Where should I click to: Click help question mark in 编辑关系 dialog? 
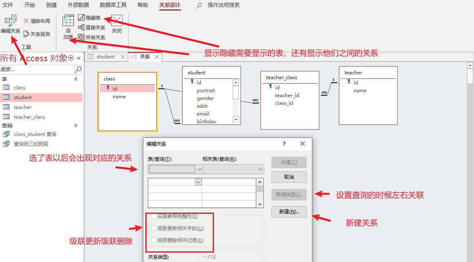tap(284, 144)
